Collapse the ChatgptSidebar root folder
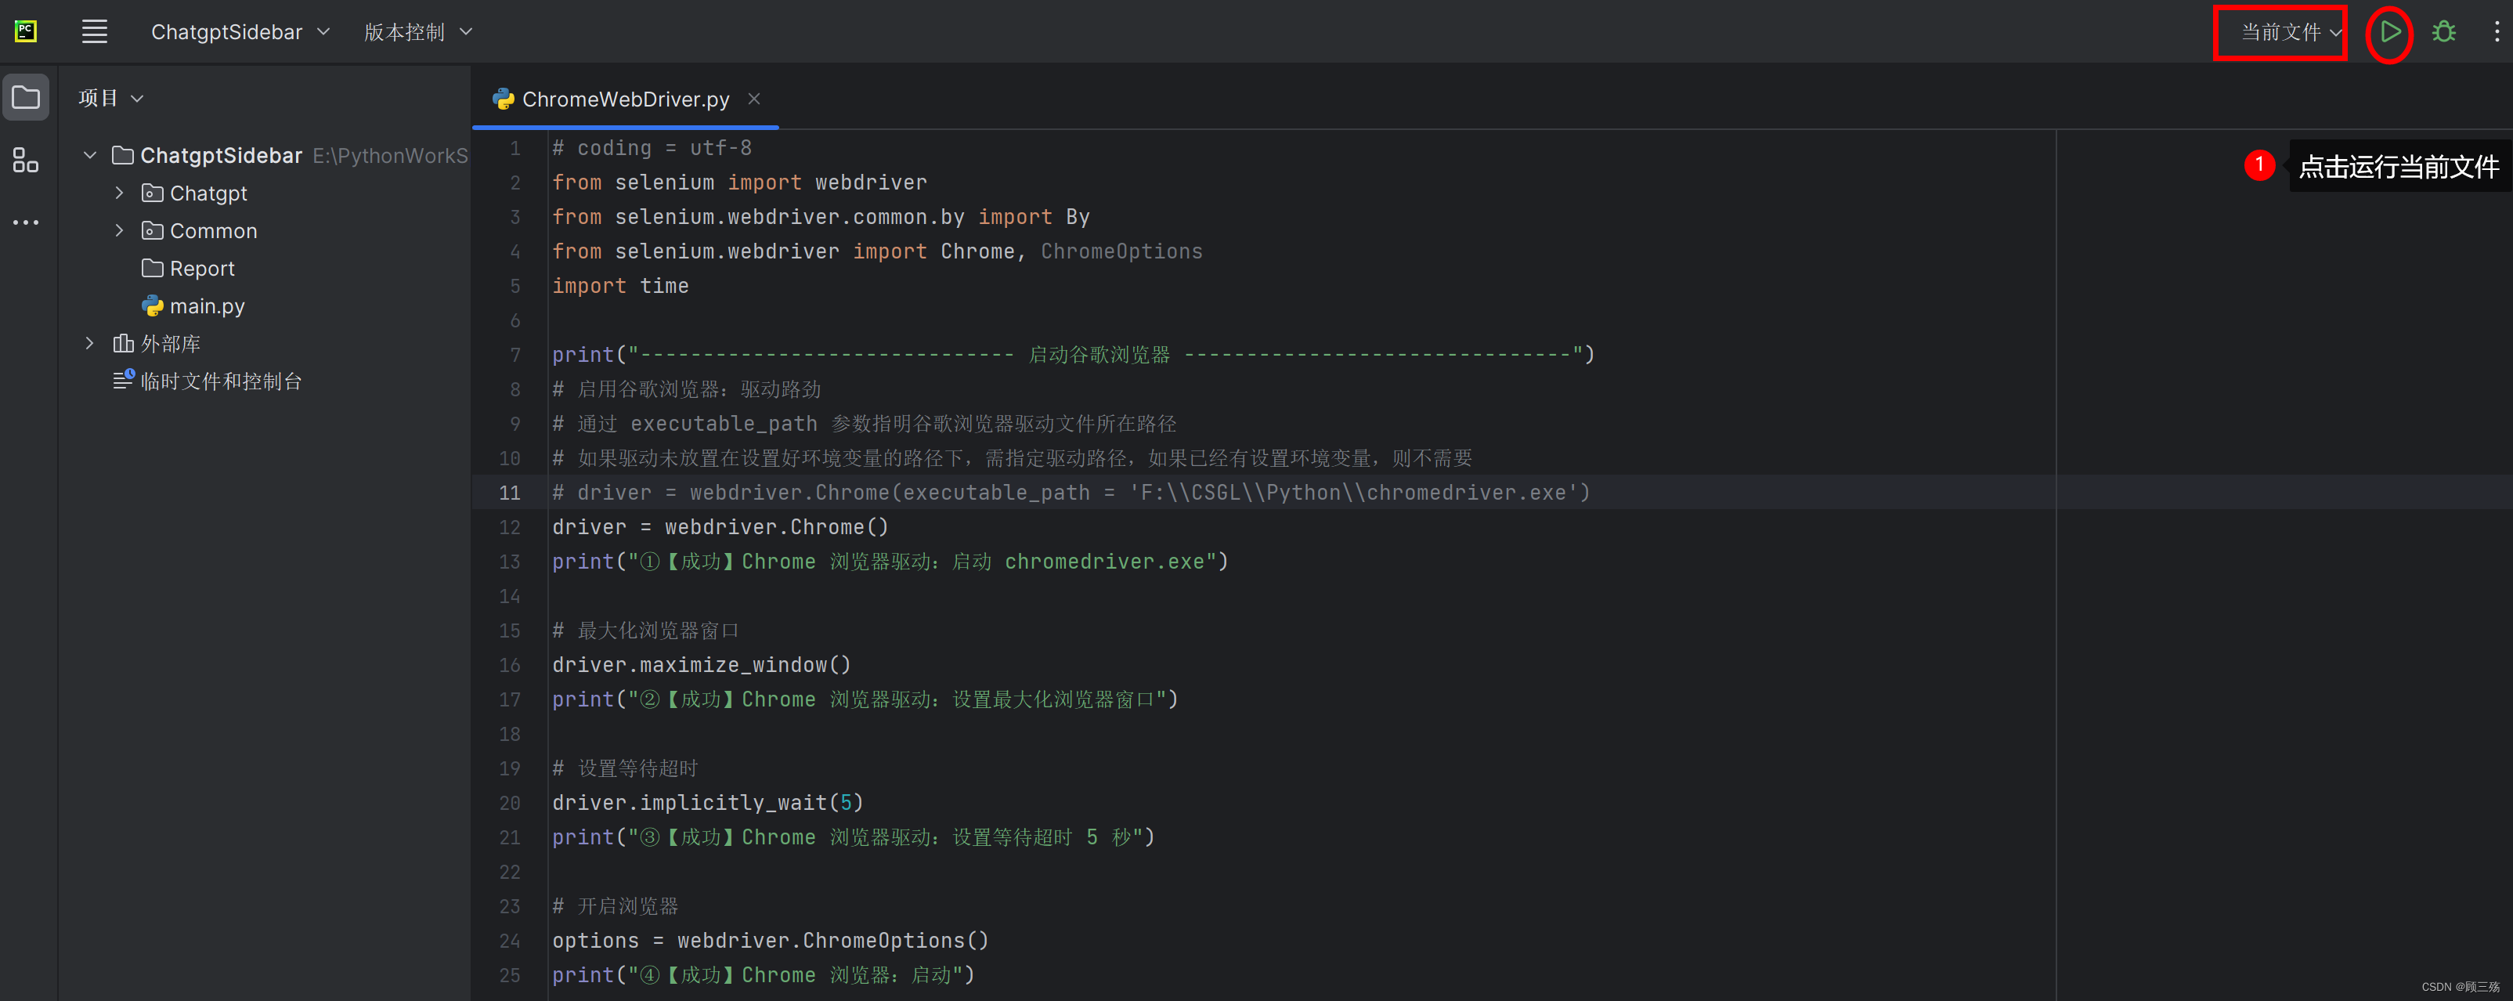 point(90,155)
